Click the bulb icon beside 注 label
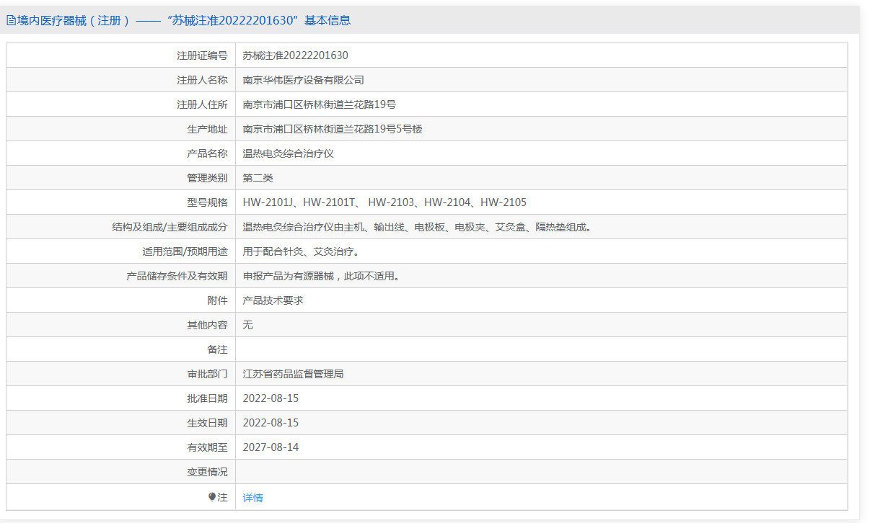Screen dimensions: 888x523 [212, 497]
